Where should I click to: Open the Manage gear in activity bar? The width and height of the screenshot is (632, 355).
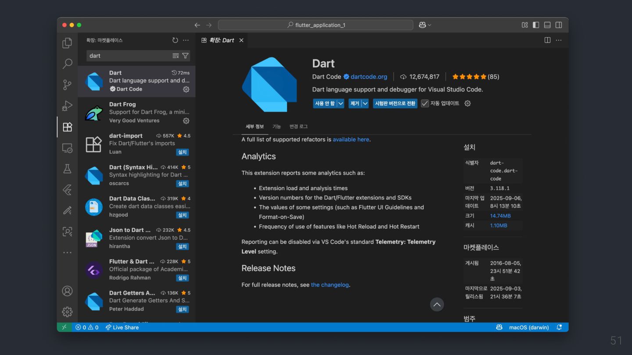click(67, 312)
